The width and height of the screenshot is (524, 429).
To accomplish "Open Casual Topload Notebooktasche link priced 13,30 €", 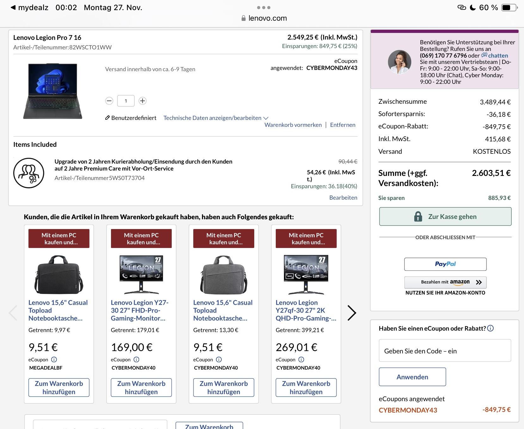I will click(x=223, y=310).
